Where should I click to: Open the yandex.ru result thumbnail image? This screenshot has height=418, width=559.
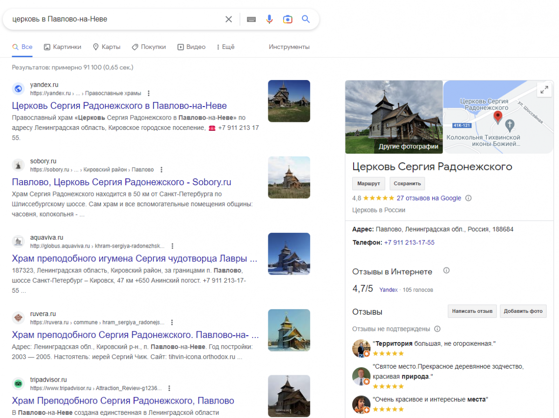tap(289, 101)
